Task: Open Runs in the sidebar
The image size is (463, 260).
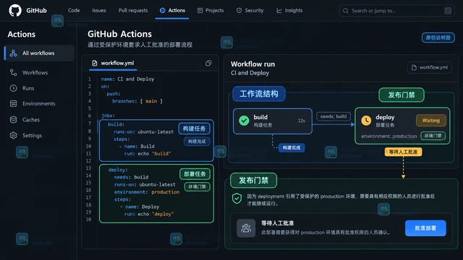Action: pos(28,88)
